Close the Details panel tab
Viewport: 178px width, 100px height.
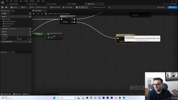pyautogui.click(x=14, y=52)
